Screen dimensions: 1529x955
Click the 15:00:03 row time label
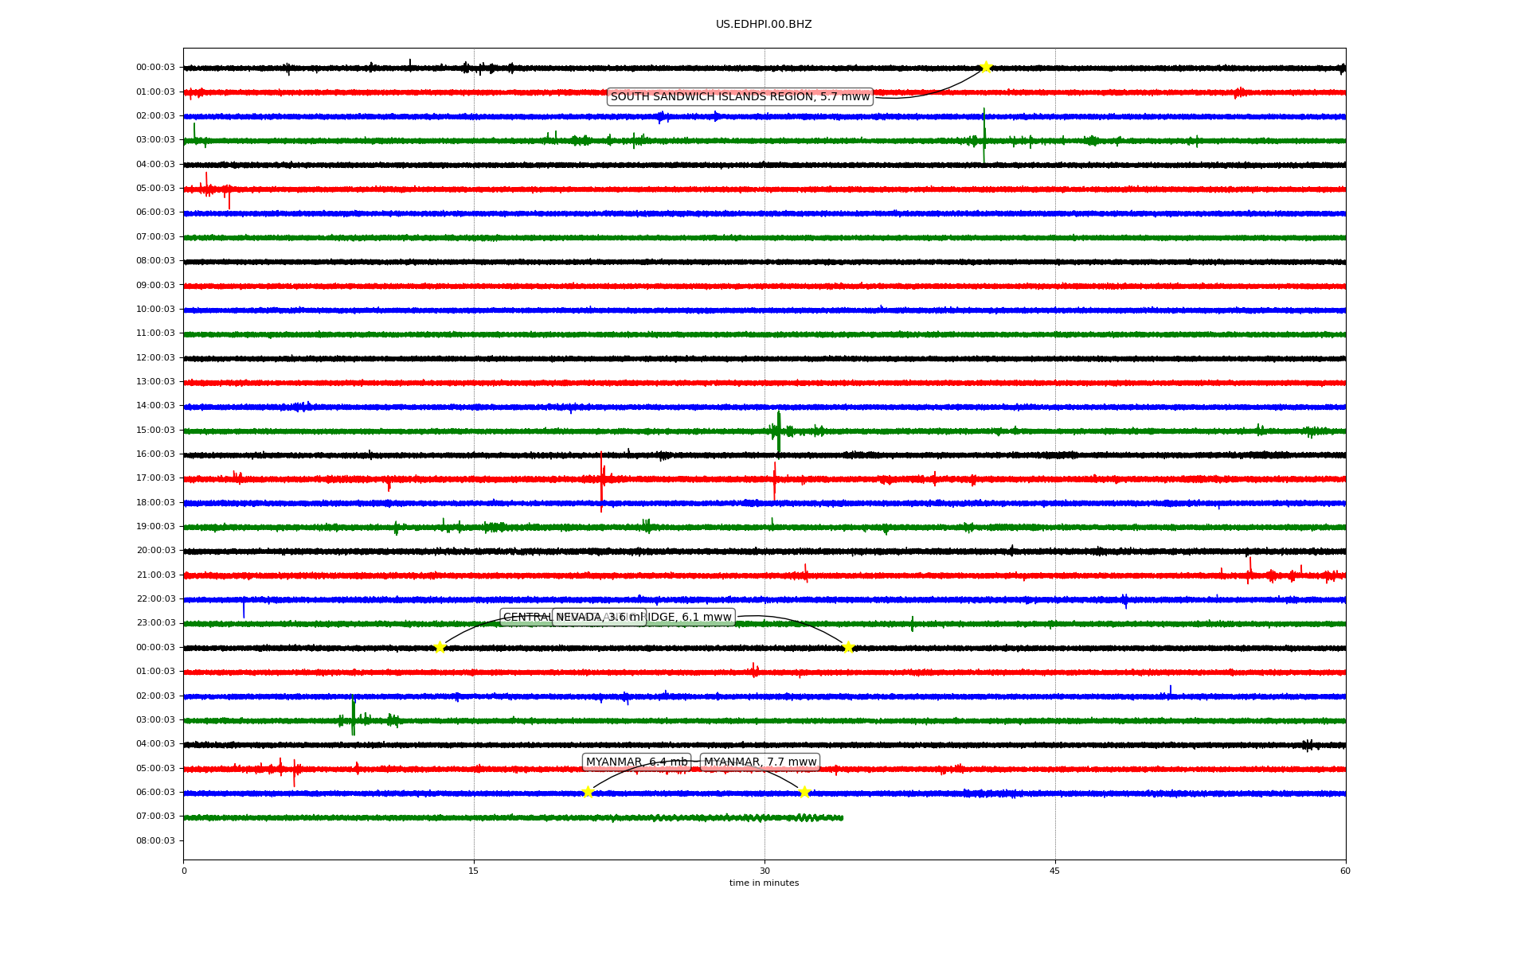pyautogui.click(x=155, y=431)
